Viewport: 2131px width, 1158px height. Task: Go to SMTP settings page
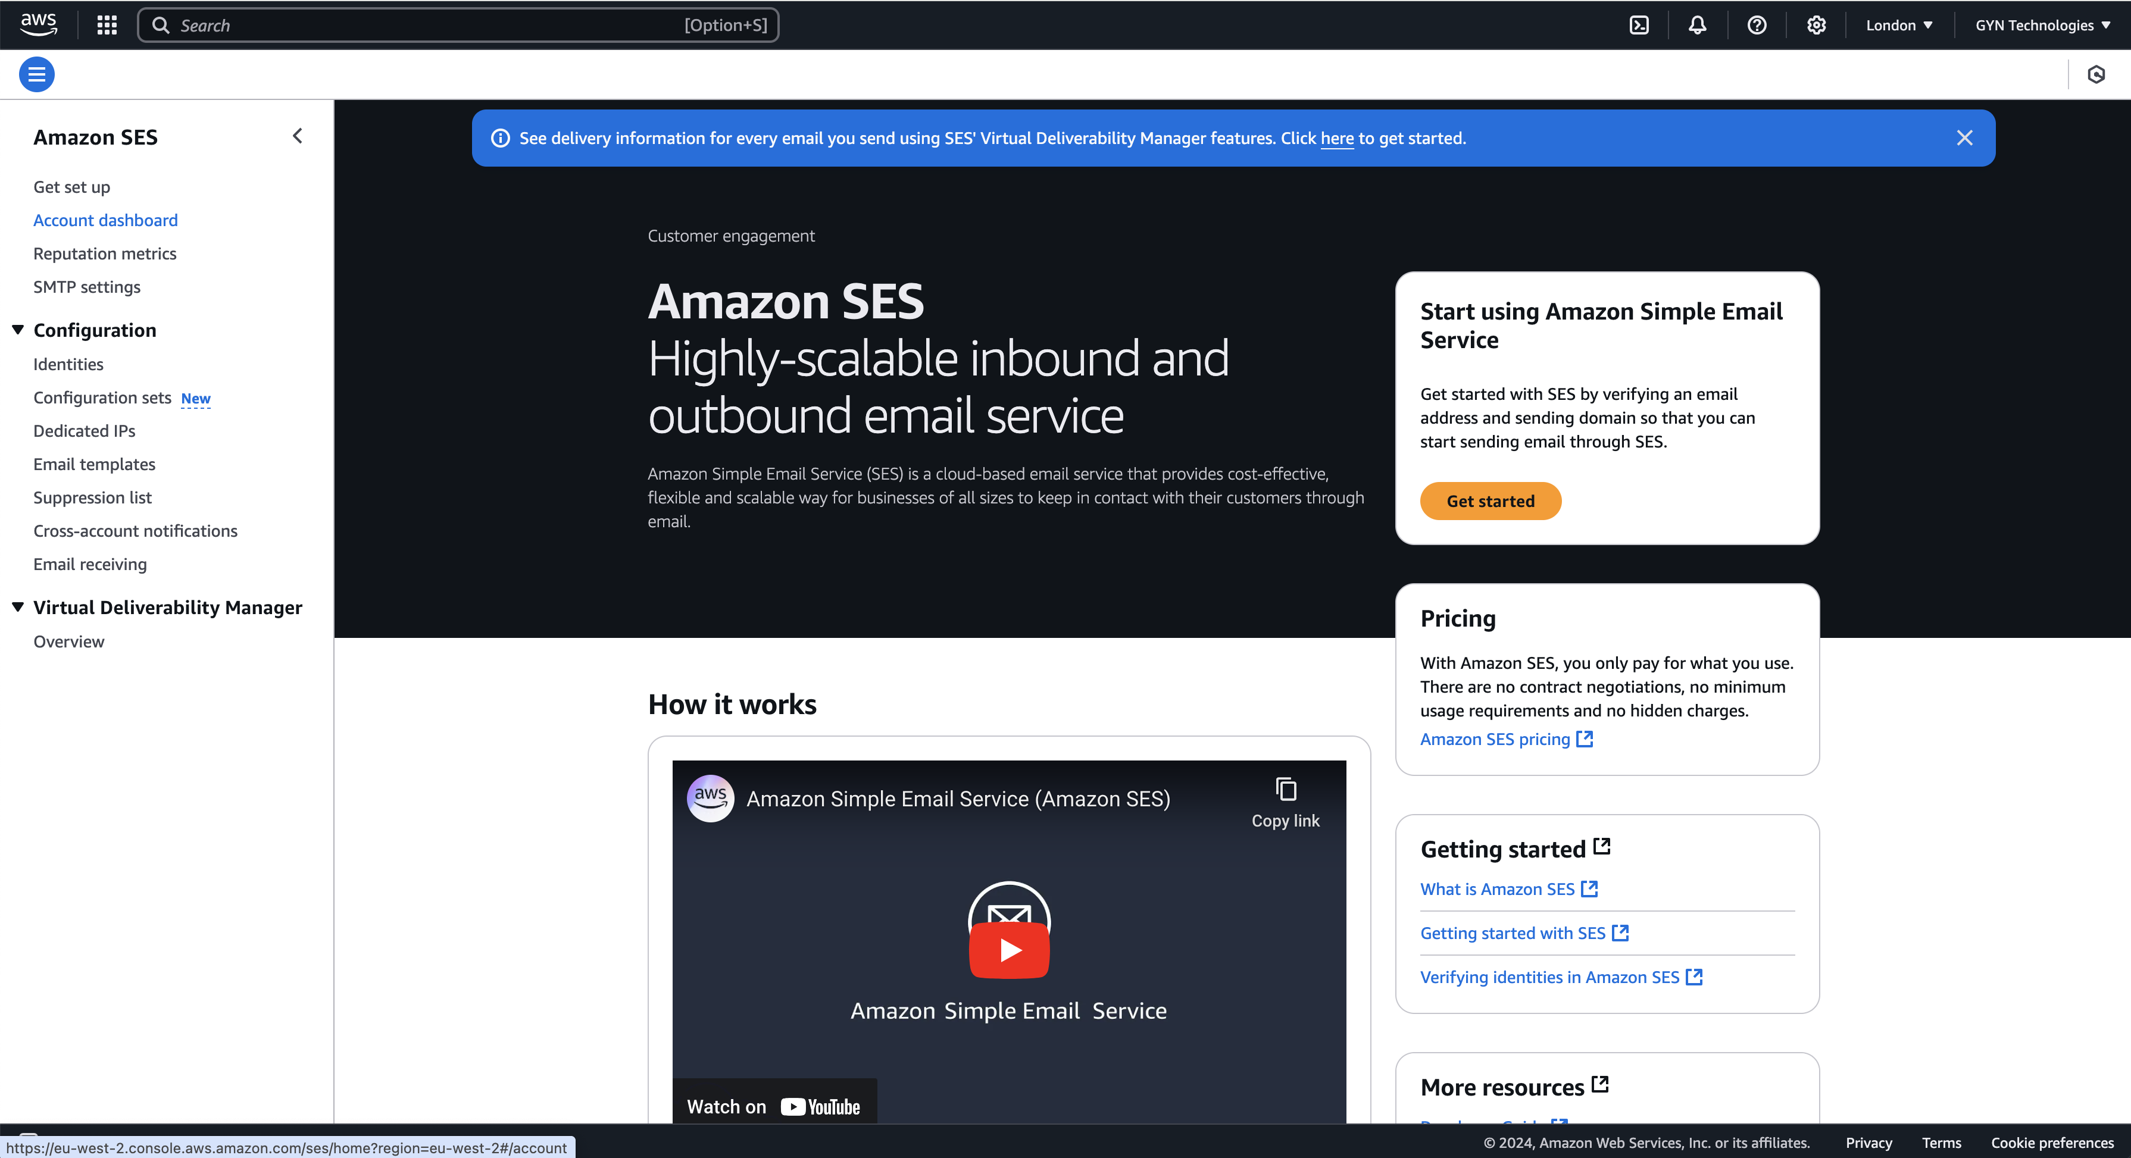tap(87, 287)
